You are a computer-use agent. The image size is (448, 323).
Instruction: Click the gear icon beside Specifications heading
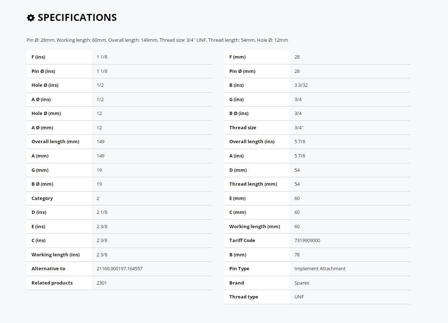(31, 18)
